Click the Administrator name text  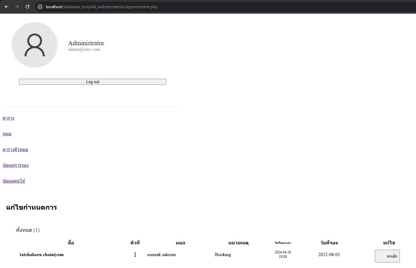click(x=86, y=43)
